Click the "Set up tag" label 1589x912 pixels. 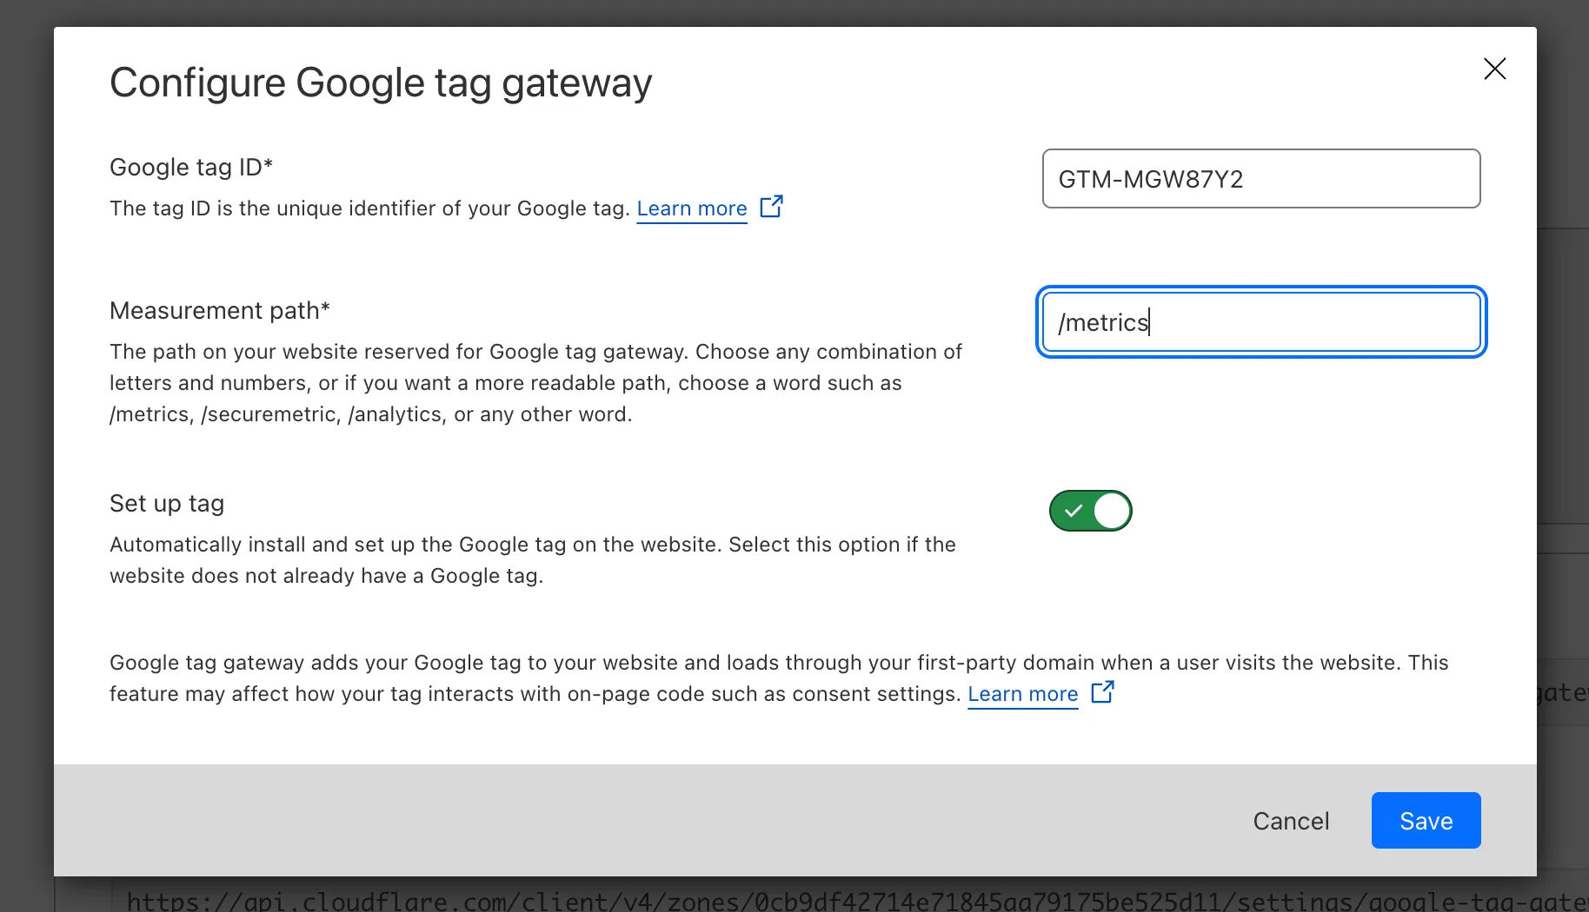(167, 504)
